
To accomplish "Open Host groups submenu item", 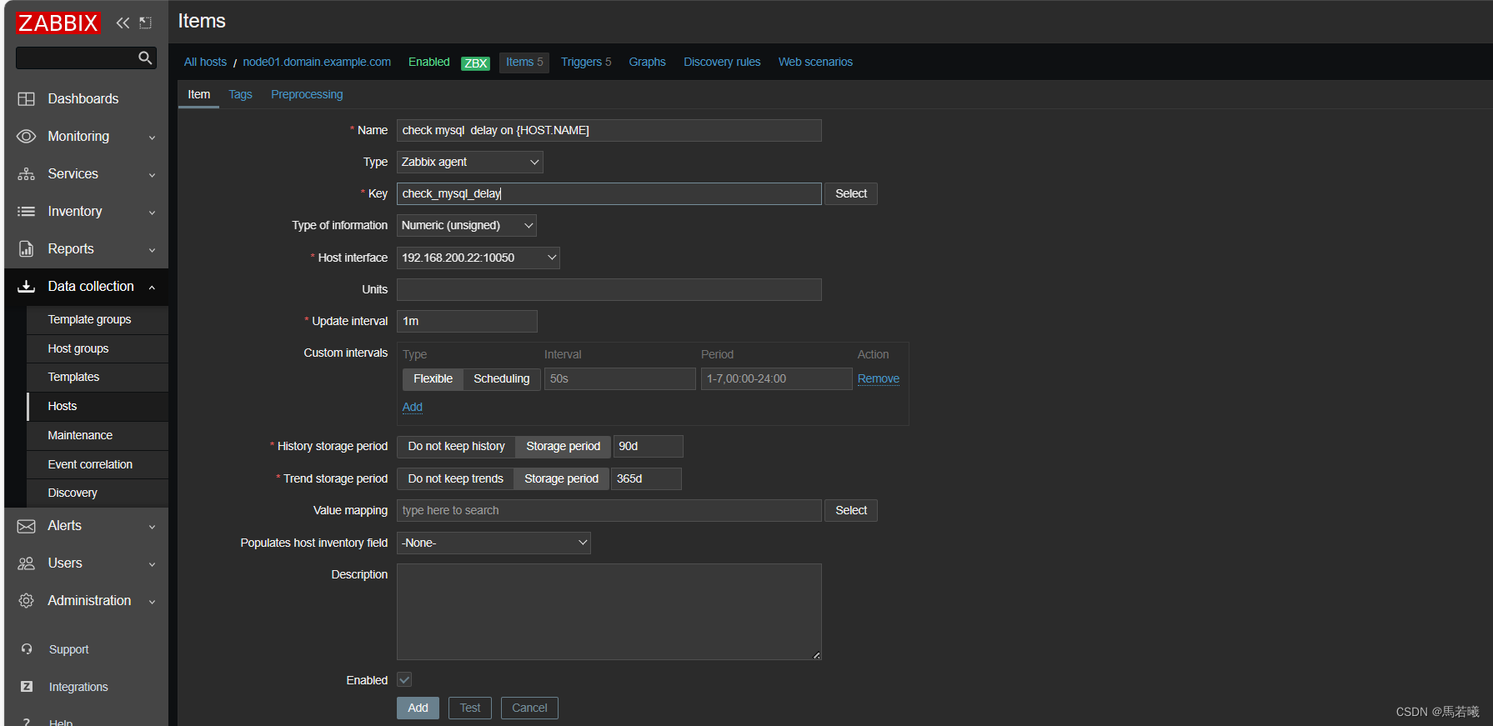I will (98, 348).
